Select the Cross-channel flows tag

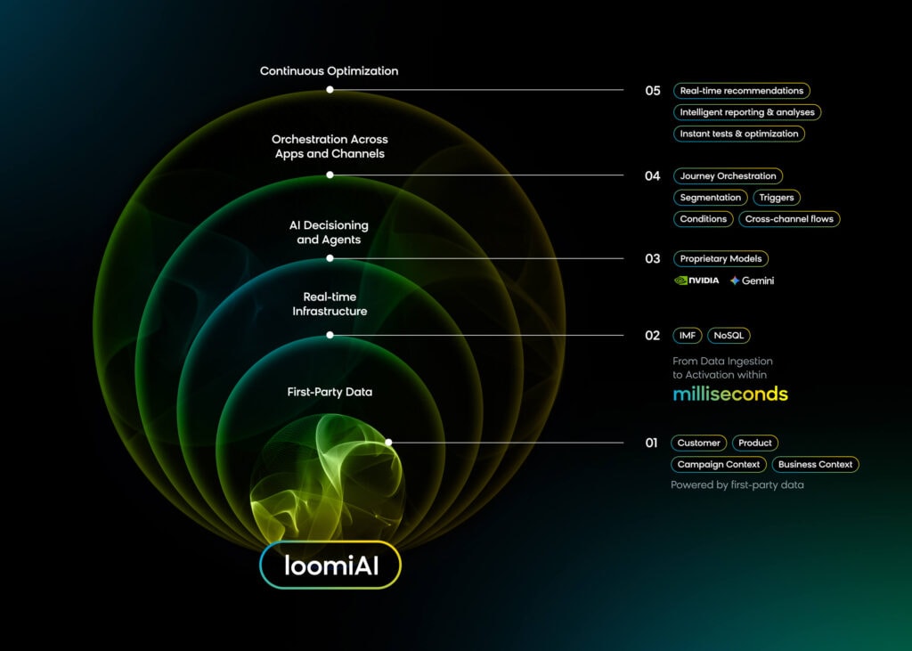[789, 219]
